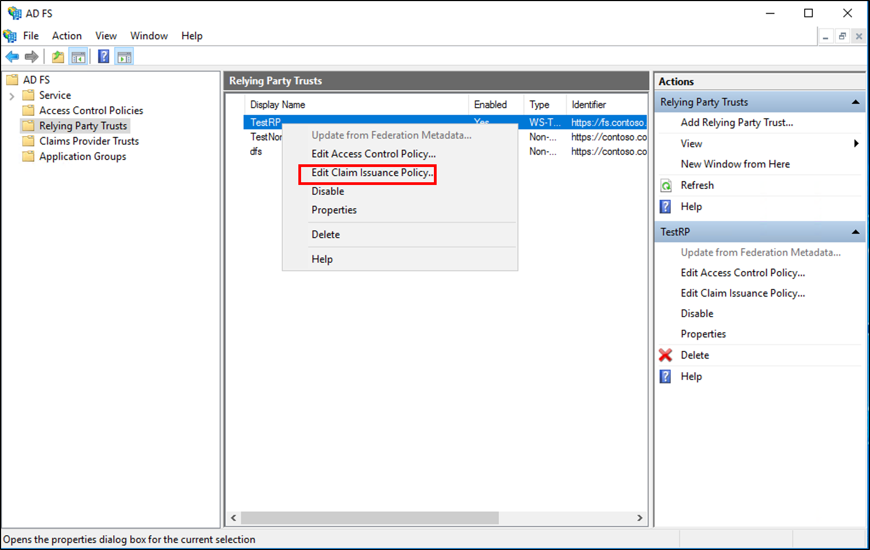The image size is (870, 550).
Task: Click the Forward arrow toolbar icon
Action: tap(32, 57)
